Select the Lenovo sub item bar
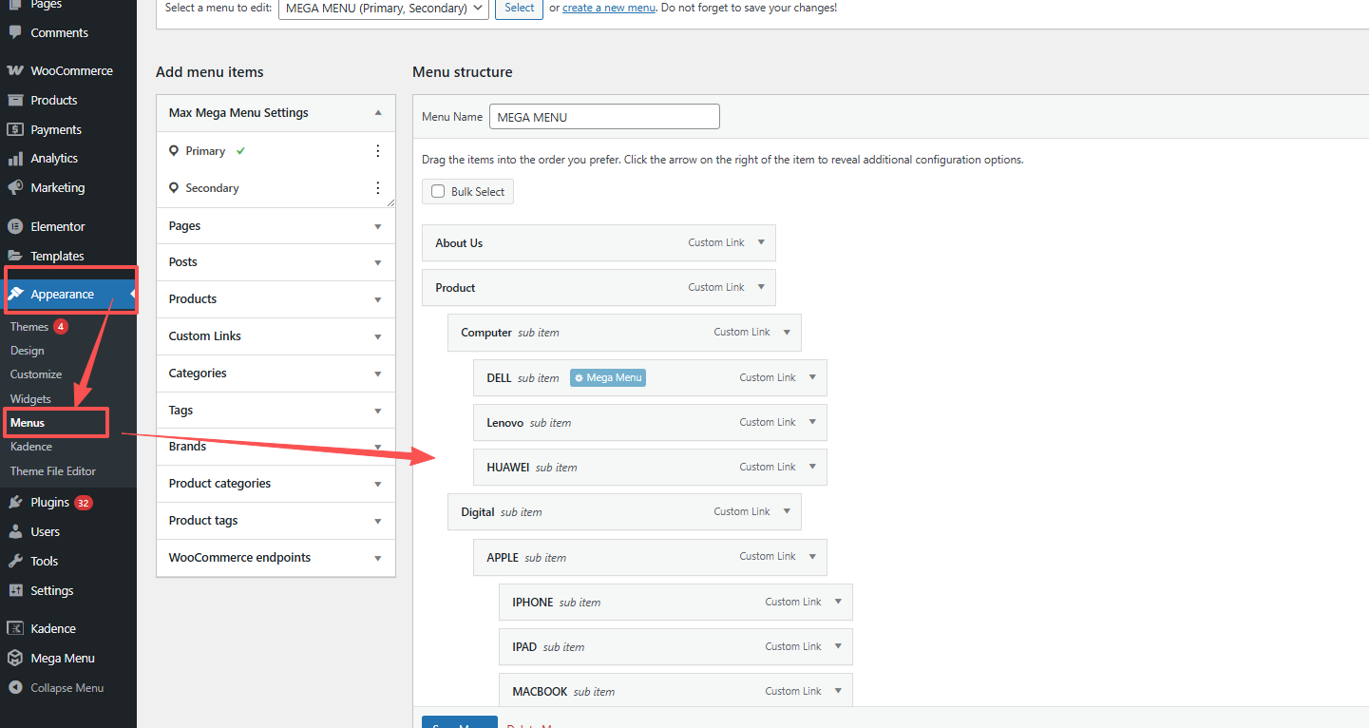 pyautogui.click(x=650, y=422)
